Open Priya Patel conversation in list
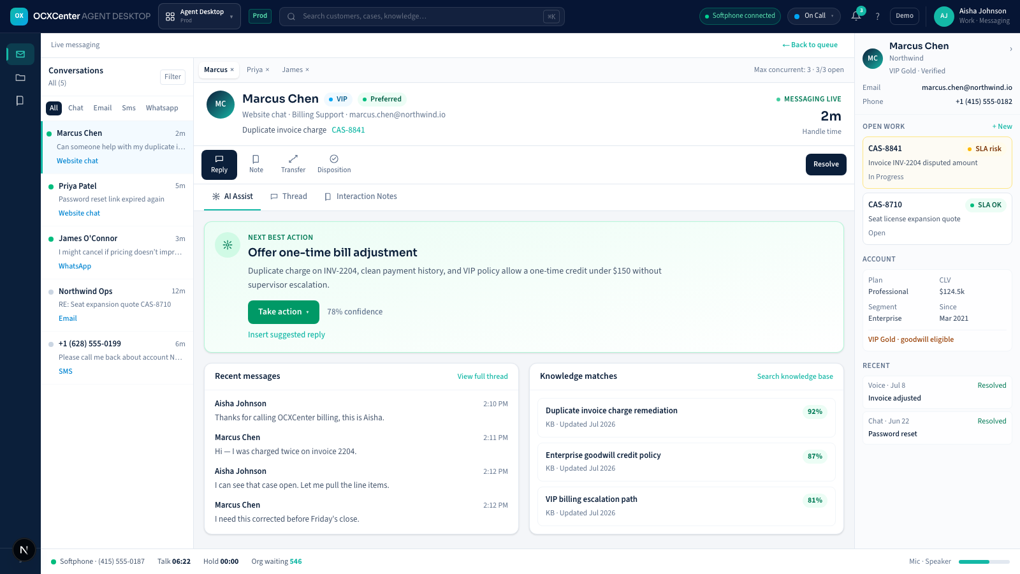Viewport: 1020px width, 574px height. (117, 200)
